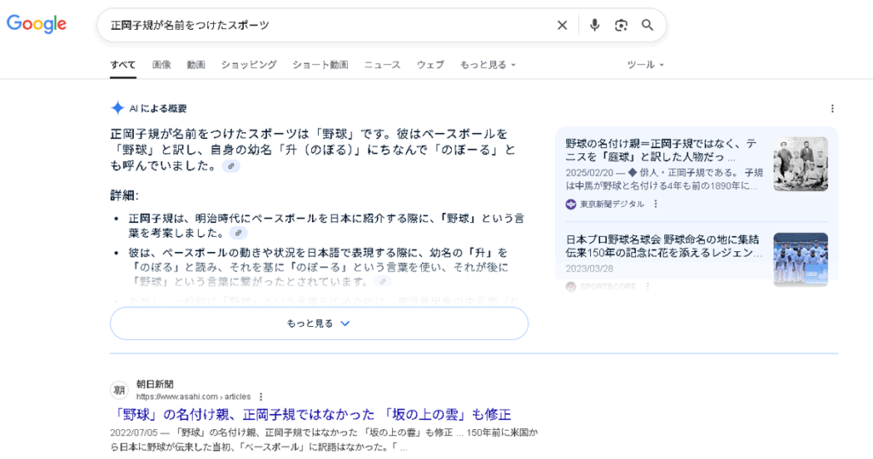Click the baseball team photo thumbnail

pyautogui.click(x=800, y=259)
